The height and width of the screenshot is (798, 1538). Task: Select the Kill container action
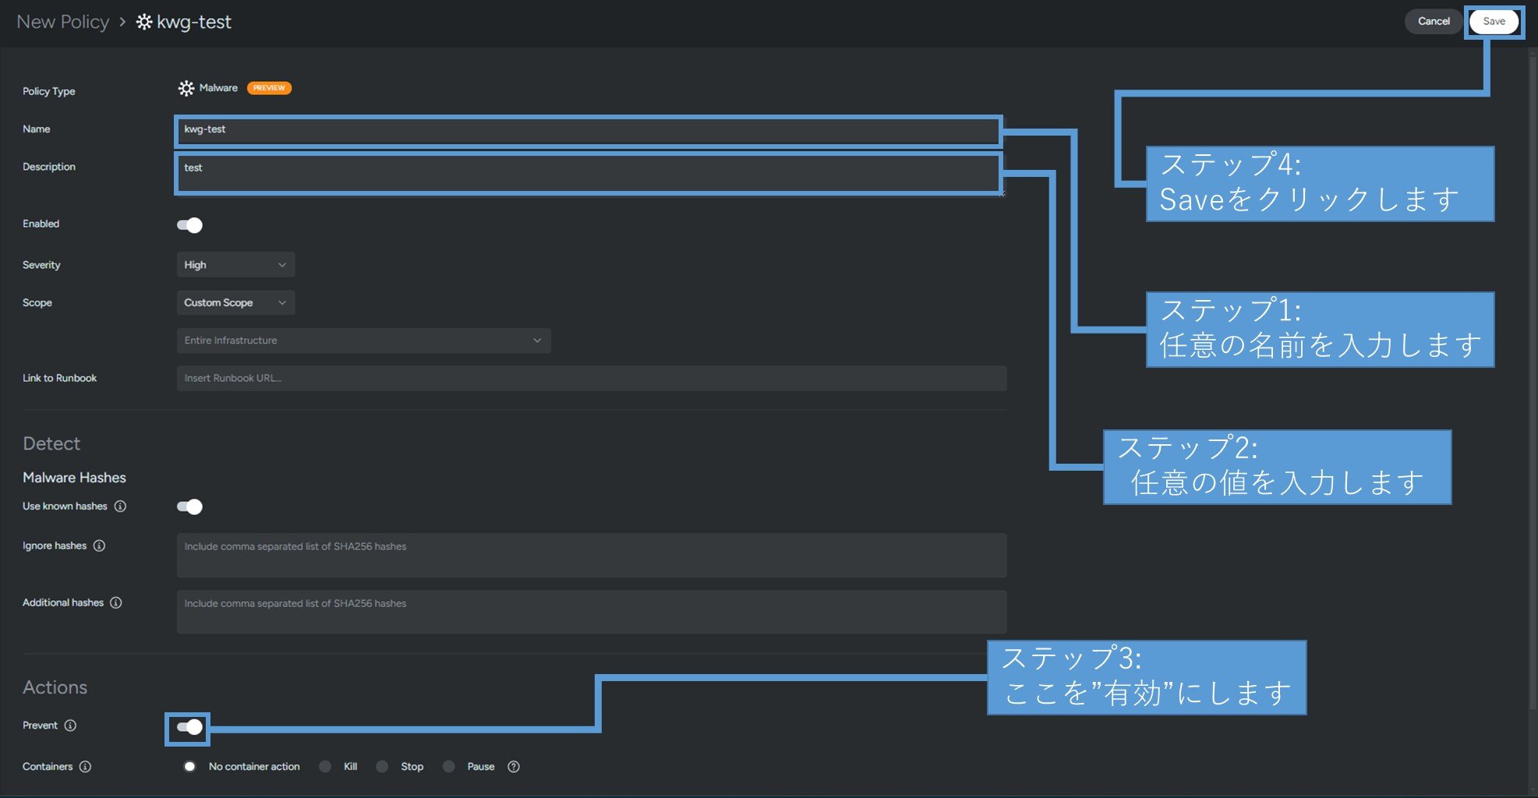(325, 767)
